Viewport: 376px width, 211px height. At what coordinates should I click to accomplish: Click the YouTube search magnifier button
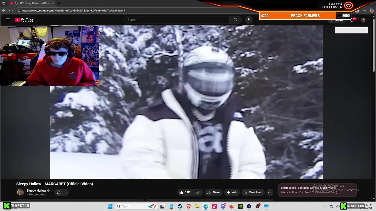point(235,20)
